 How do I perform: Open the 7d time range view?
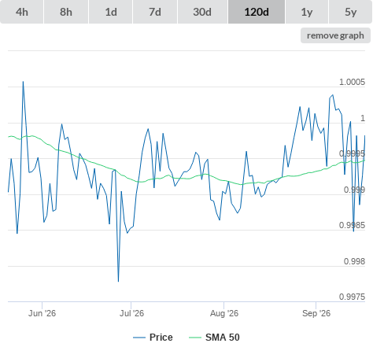(155, 12)
